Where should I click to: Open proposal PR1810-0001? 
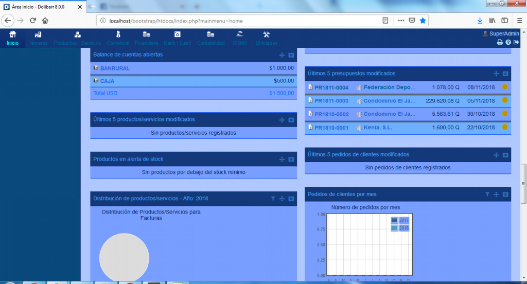coord(331,128)
